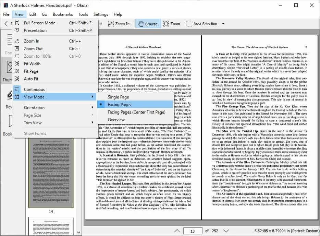Click the total page count 252
This screenshot has width=320, height=236.
215,231
